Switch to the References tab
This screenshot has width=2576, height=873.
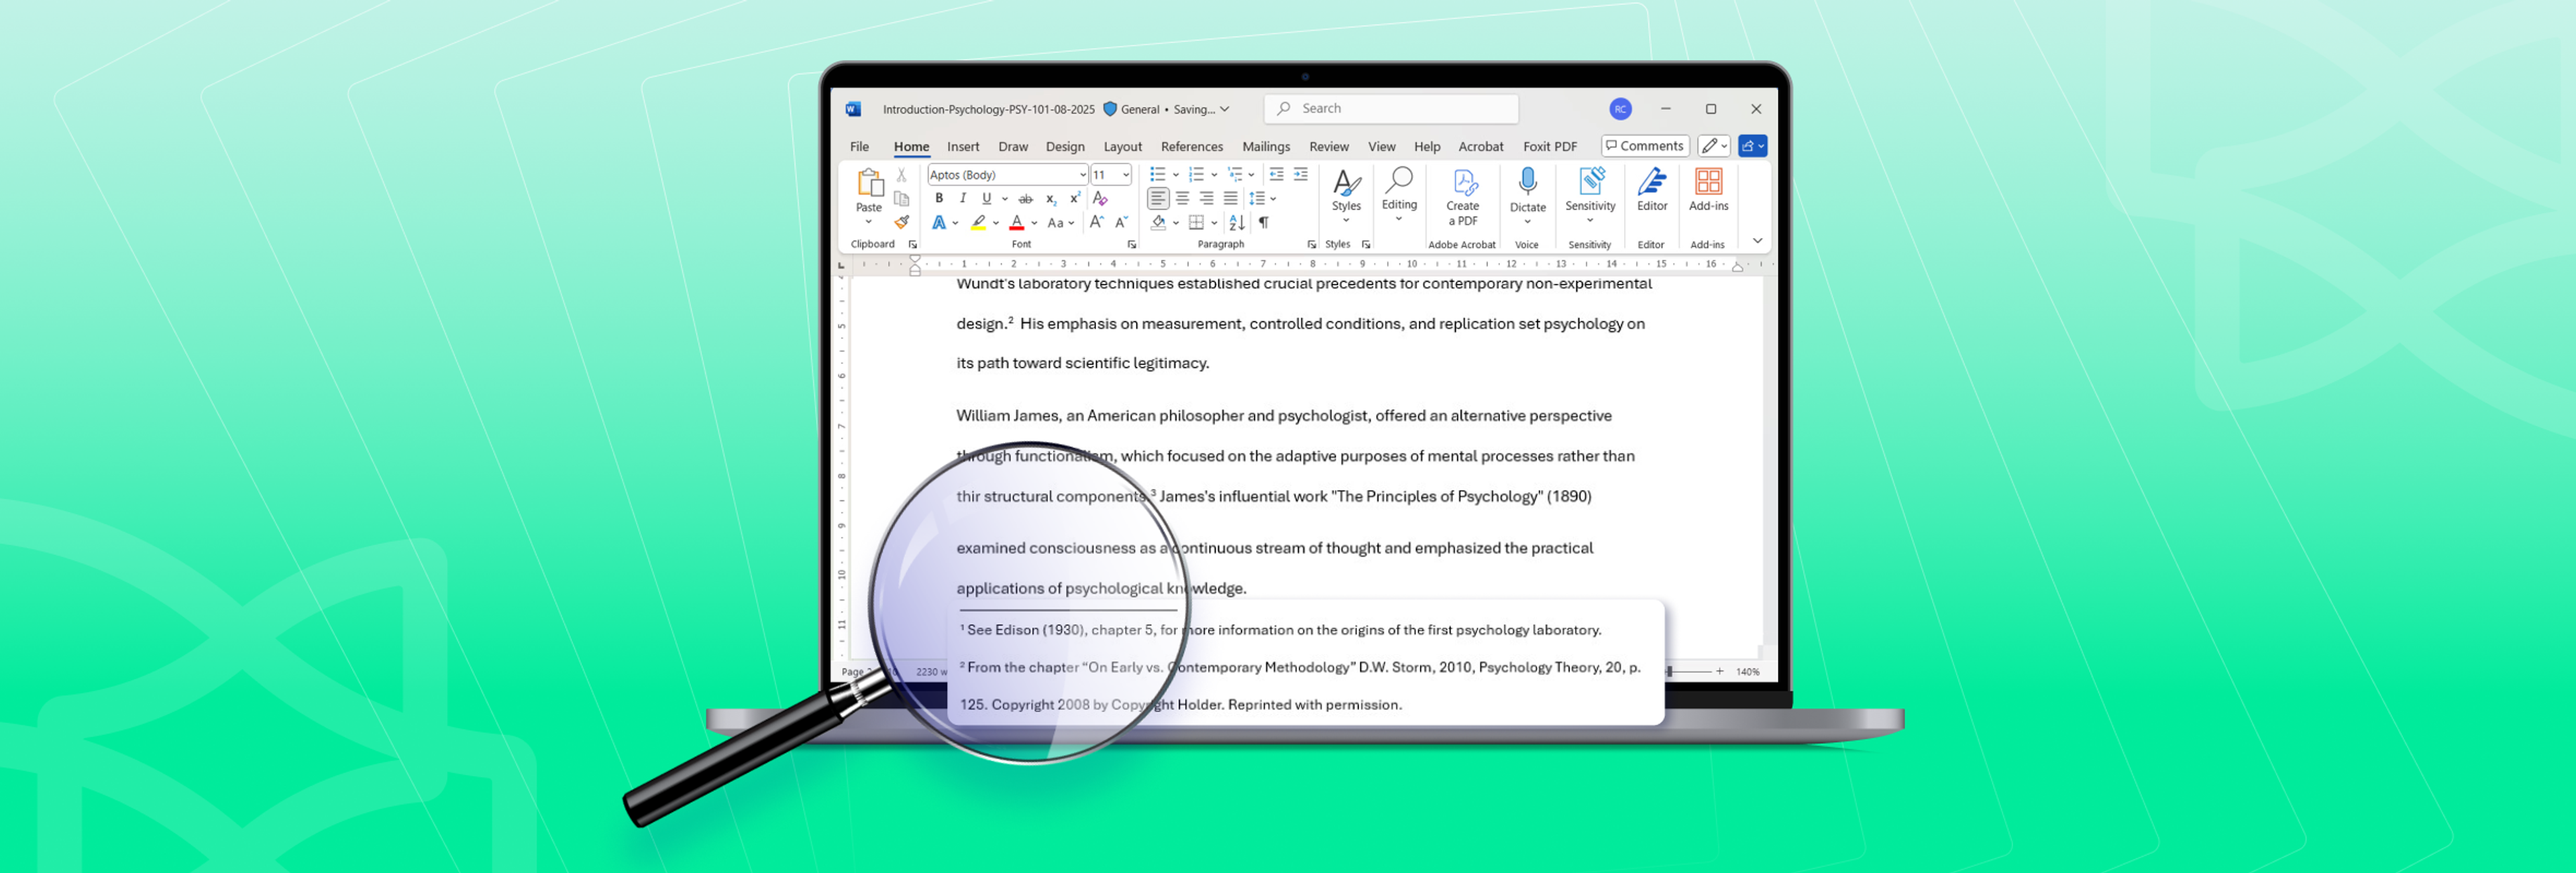pos(1191,146)
